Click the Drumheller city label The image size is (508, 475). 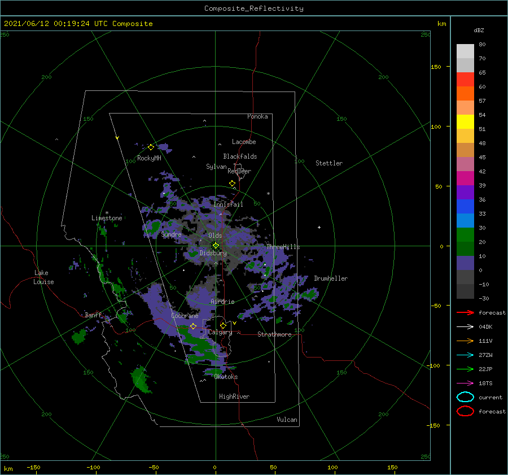pos(330,278)
